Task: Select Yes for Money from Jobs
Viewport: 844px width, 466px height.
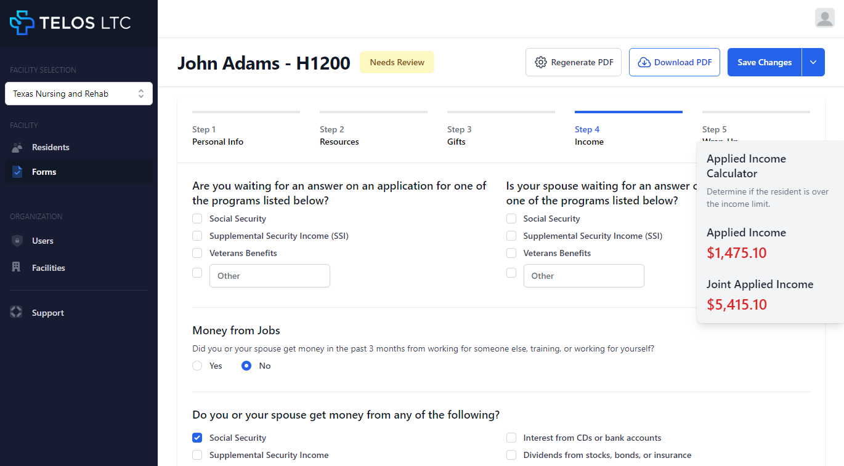Action: 197,366
